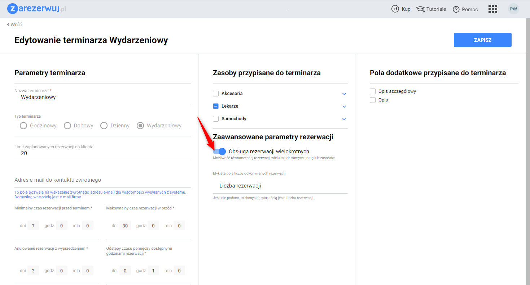This screenshot has width=530, height=285.
Task: Click the Zarezerwuj.pl logo
Action: 36,9
